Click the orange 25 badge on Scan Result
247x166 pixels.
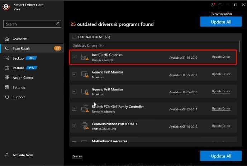57,48
